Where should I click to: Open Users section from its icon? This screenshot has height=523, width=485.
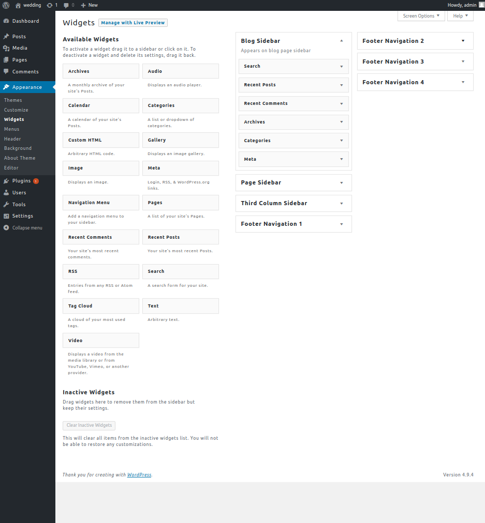6,193
